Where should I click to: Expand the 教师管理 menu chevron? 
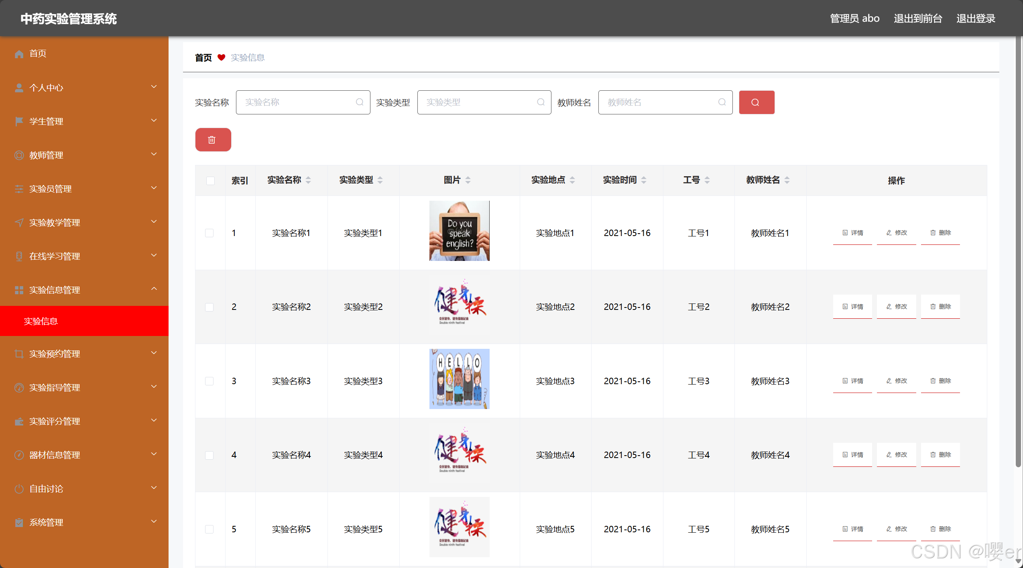point(154,154)
